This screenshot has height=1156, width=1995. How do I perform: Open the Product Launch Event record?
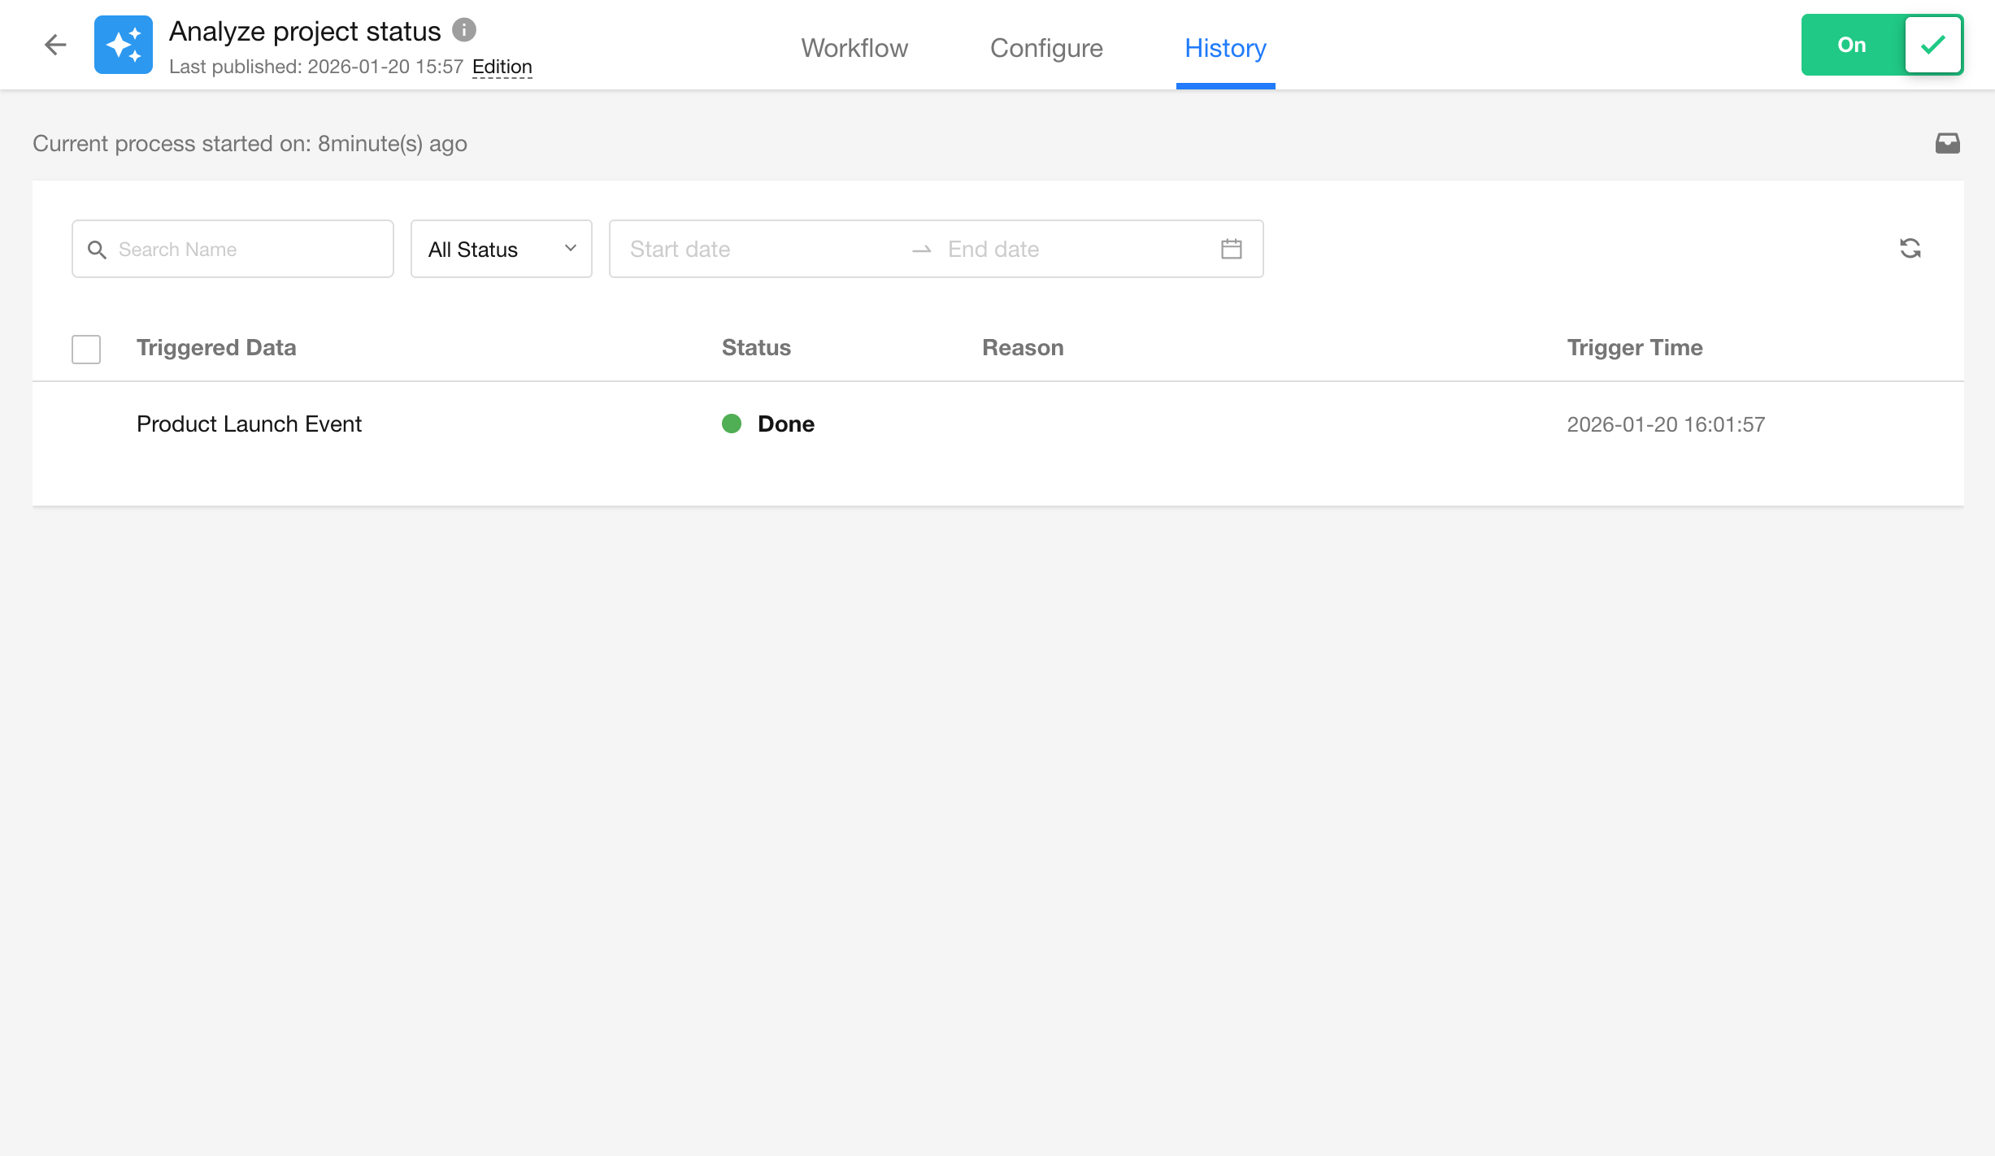click(249, 424)
